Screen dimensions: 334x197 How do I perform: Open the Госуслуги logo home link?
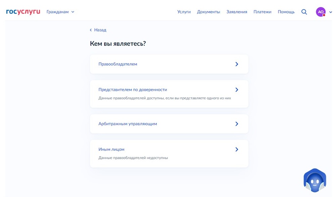click(x=23, y=12)
